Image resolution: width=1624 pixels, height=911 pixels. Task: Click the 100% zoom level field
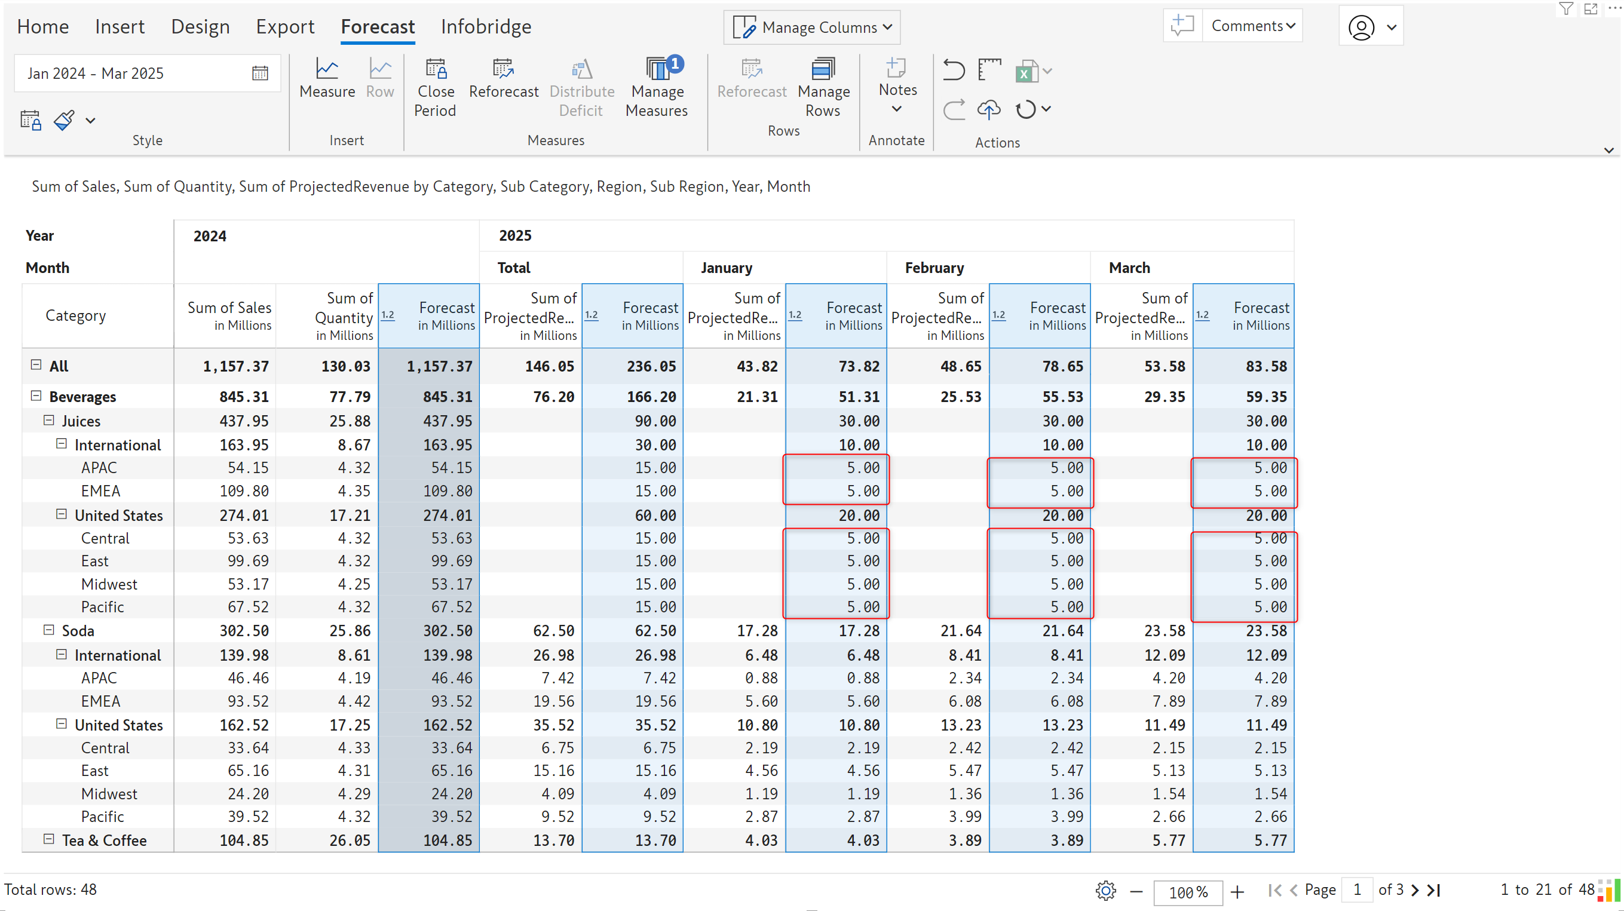pos(1188,892)
